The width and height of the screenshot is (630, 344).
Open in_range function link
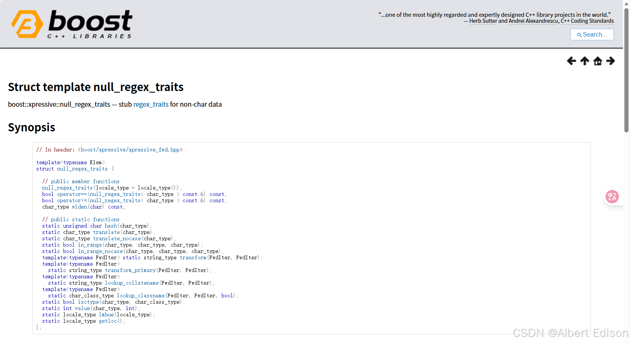tap(90, 245)
